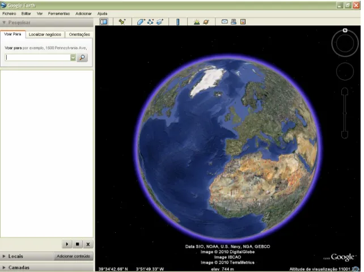View in Google Maps icon
The height and width of the screenshot is (272, 364).
(243, 22)
